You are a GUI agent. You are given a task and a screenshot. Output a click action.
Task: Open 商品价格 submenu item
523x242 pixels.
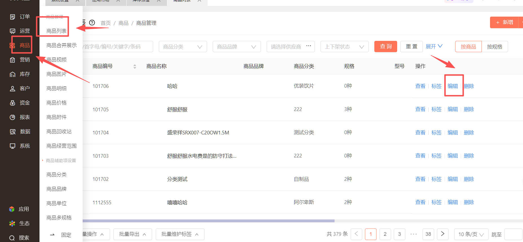click(56, 103)
